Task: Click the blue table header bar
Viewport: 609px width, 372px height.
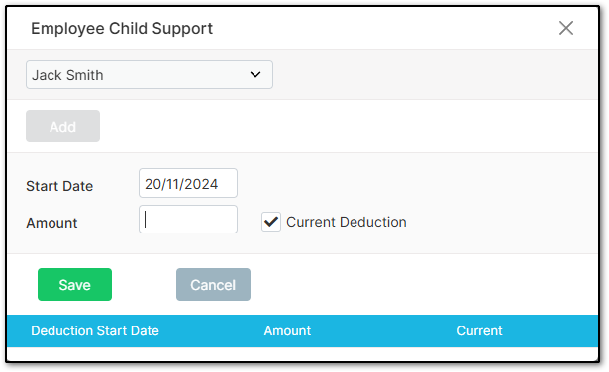Action: (303, 330)
